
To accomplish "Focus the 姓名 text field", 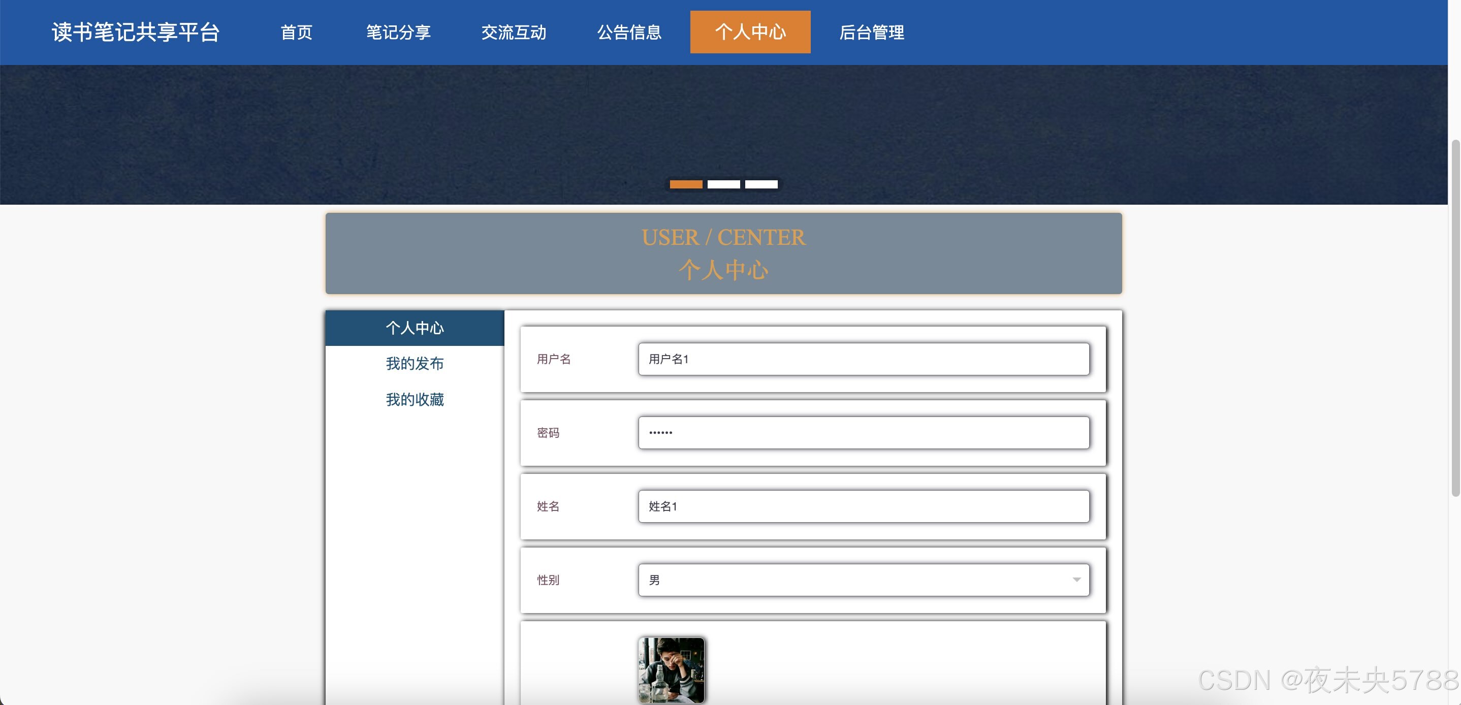I will coord(863,506).
